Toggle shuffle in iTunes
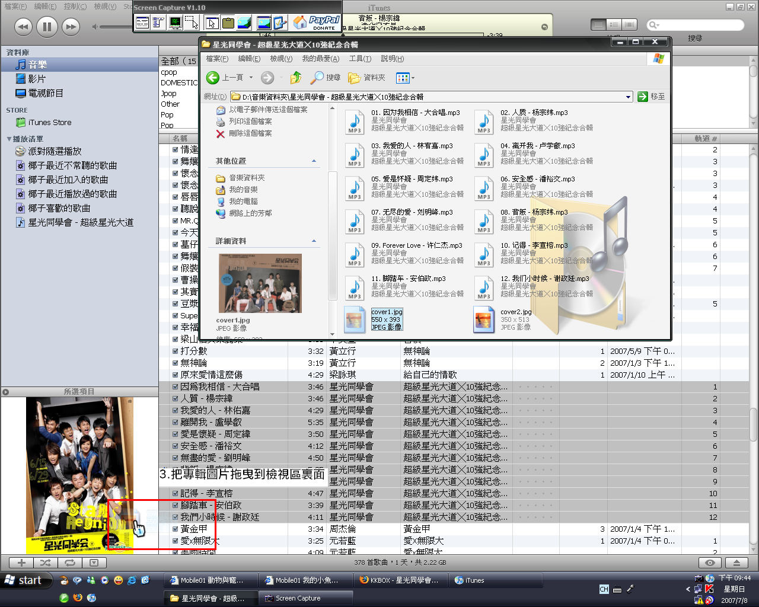This screenshot has width=759, height=607. pyautogui.click(x=46, y=563)
